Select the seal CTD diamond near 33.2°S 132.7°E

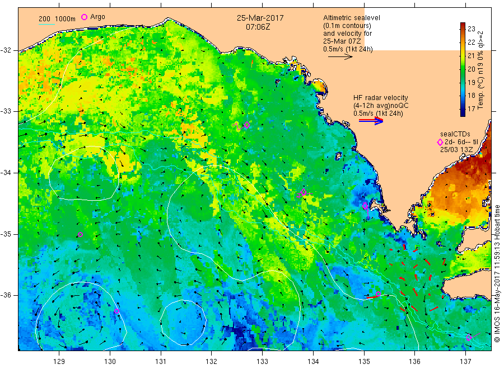[247, 125]
